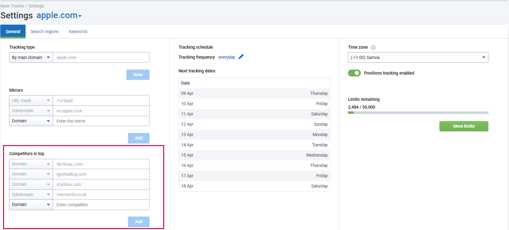The height and width of the screenshot is (230, 509).
Task: Open the URL mask mirror type dropdown
Action: 31,100
